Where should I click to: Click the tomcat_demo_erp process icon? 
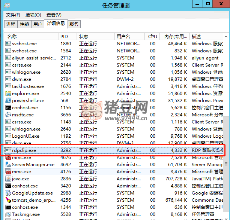(x=8, y=200)
